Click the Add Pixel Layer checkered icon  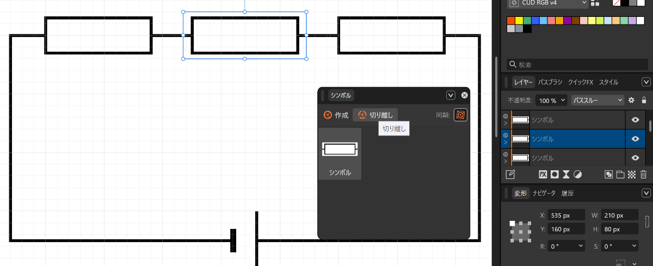click(632, 175)
